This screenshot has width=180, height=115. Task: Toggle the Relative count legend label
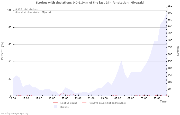68,103
